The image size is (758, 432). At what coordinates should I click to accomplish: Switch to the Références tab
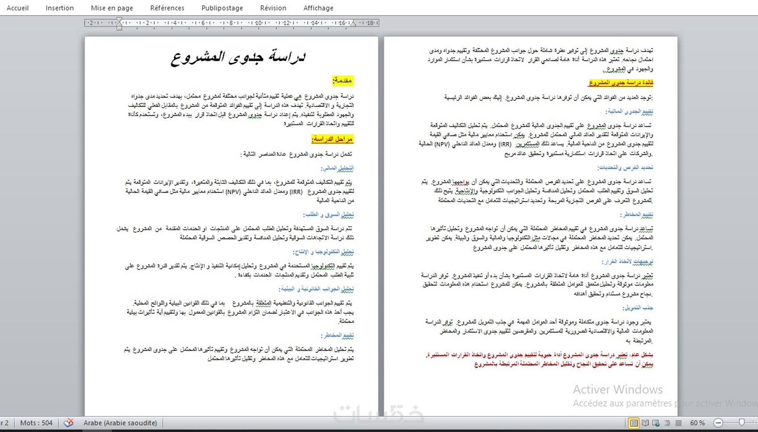[167, 8]
